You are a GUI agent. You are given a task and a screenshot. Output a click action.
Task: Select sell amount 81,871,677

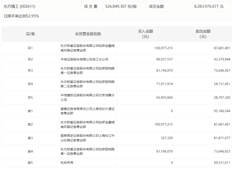[x=222, y=138]
